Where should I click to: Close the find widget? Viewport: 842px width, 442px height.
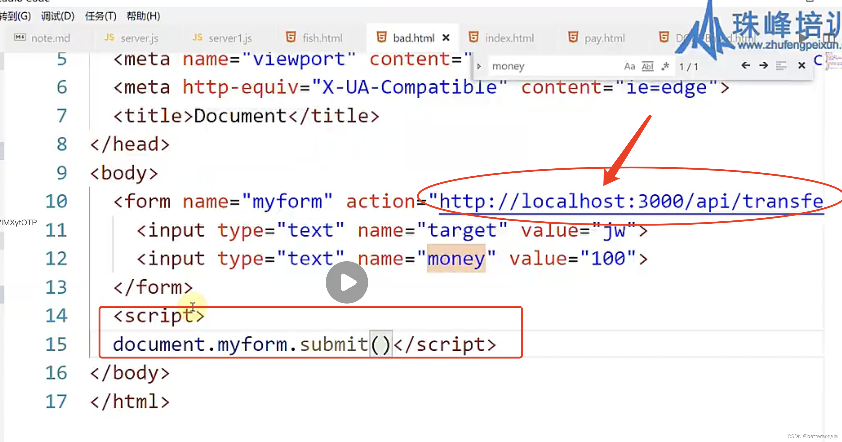pyautogui.click(x=801, y=66)
